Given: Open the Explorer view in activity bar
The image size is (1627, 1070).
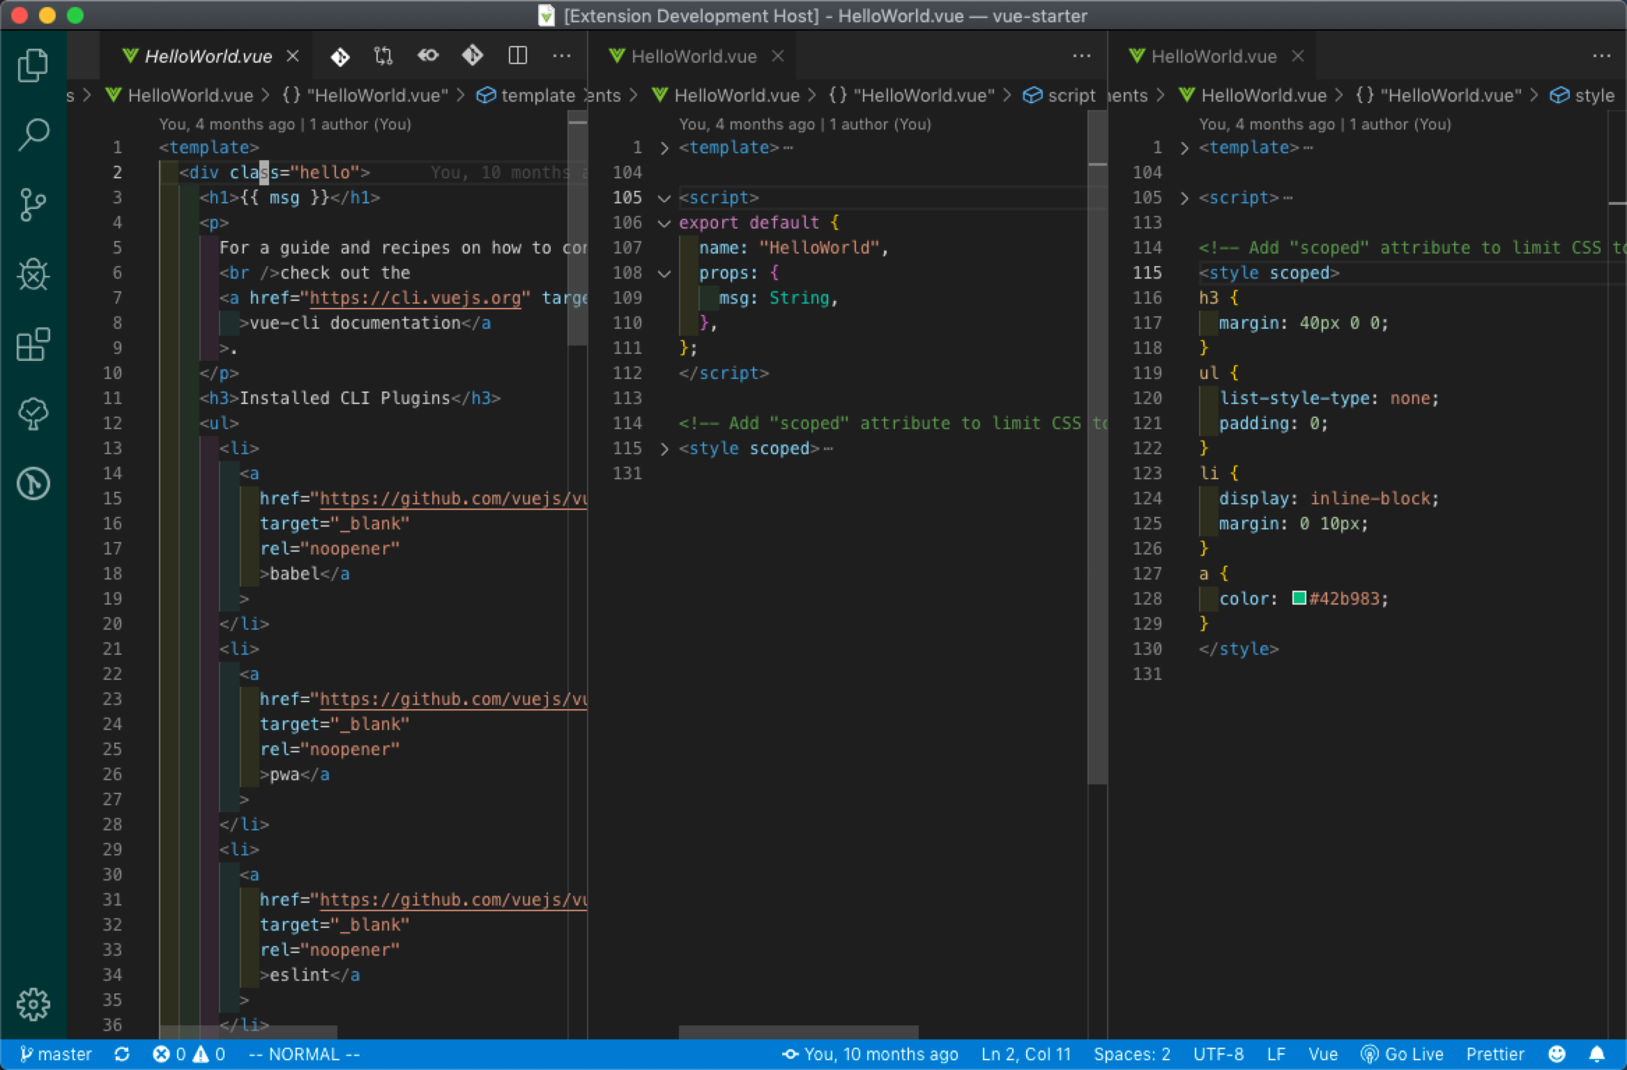Looking at the screenshot, I should 33,65.
